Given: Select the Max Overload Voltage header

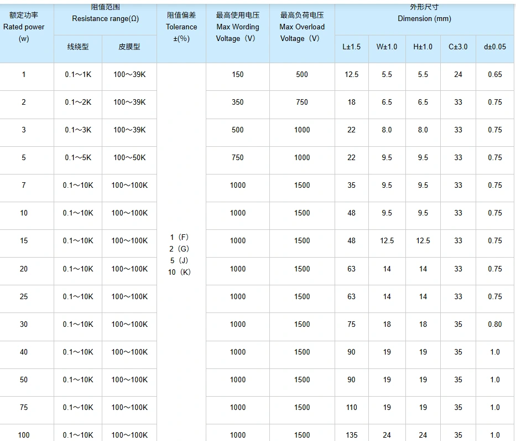Looking at the screenshot, I should point(301,27).
